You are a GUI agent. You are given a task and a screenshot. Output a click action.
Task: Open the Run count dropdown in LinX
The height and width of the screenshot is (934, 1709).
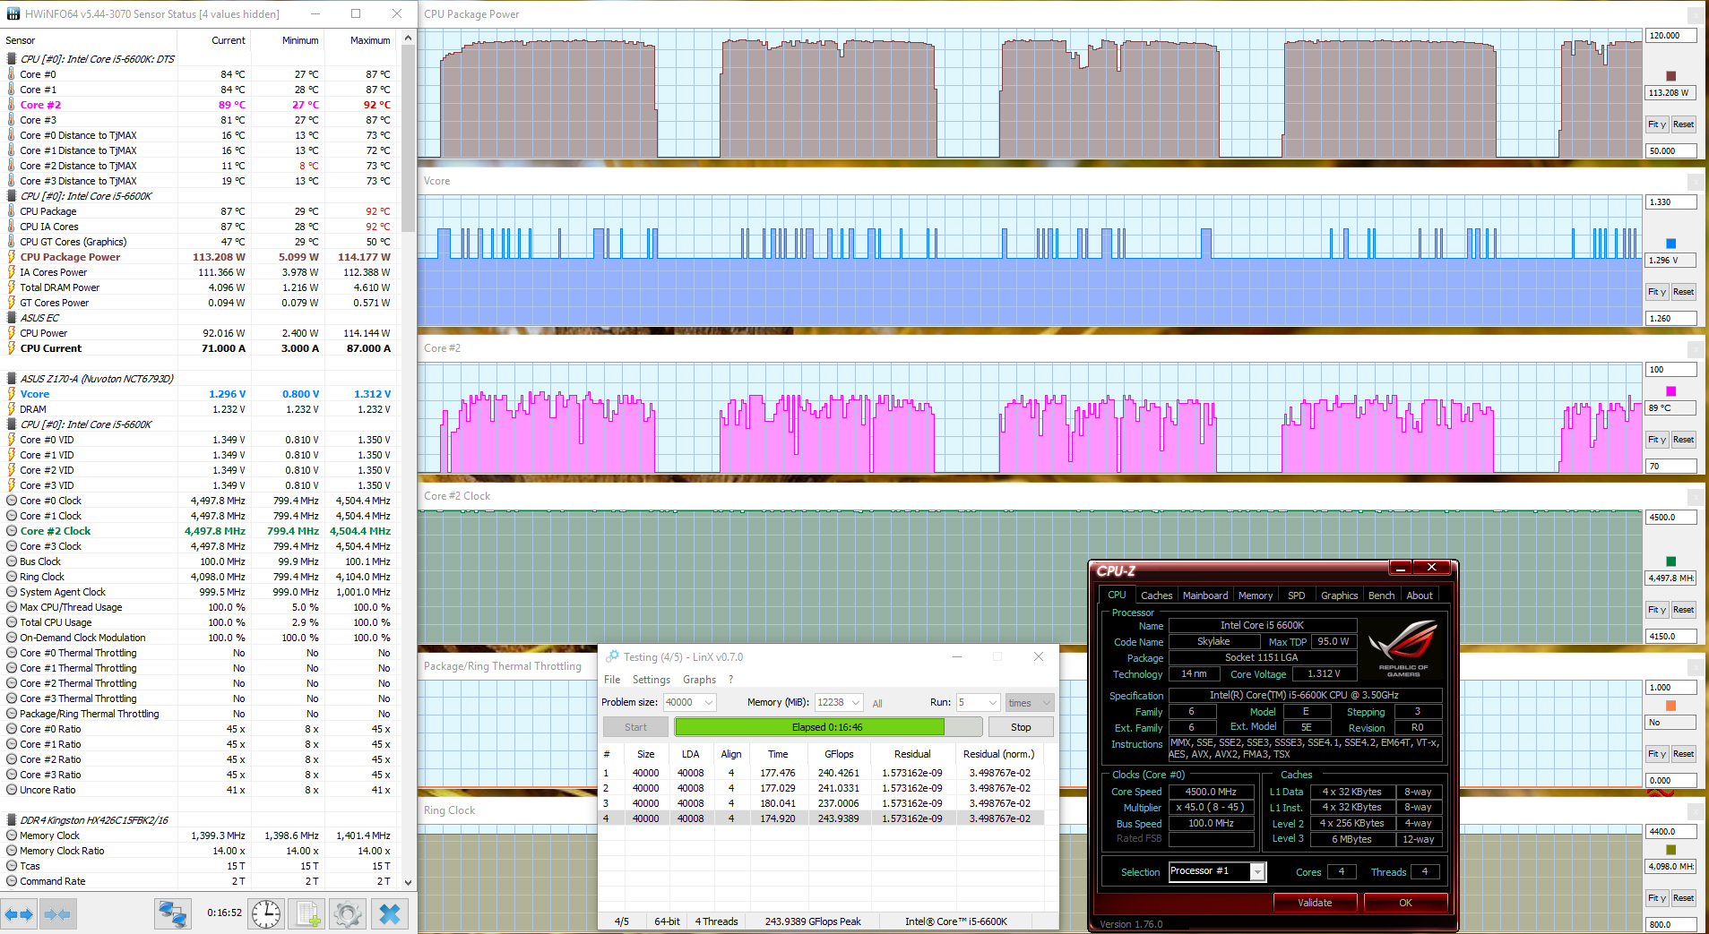[x=992, y=703]
